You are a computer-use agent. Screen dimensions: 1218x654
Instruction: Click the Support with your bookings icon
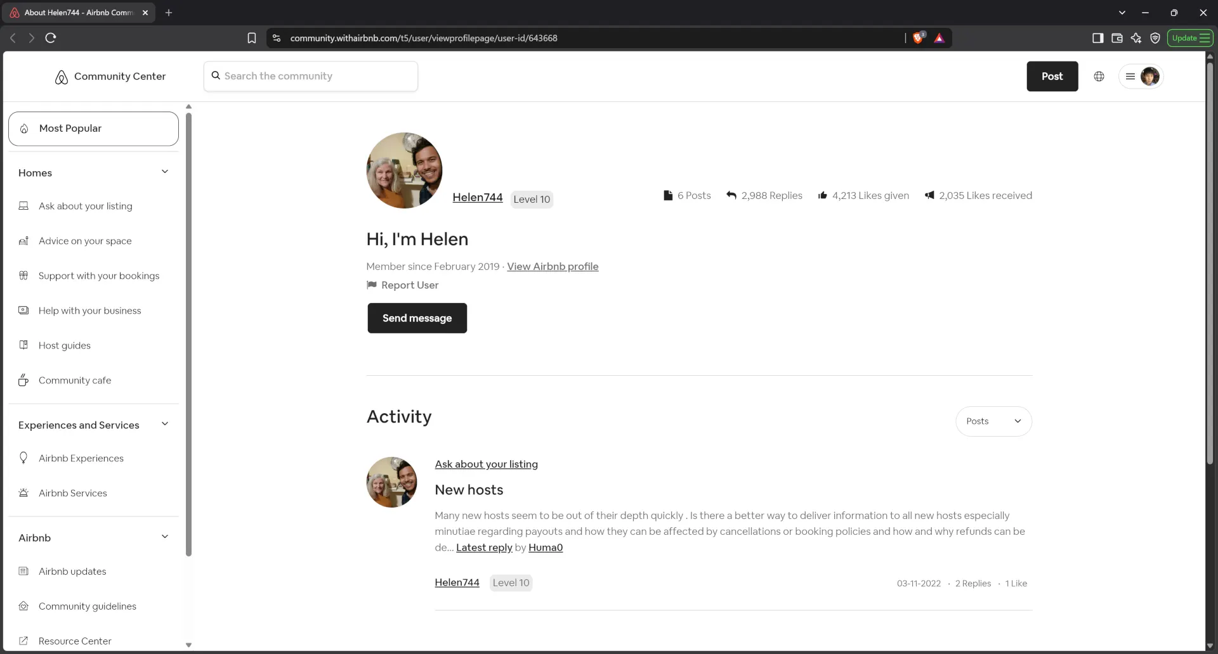(x=23, y=276)
